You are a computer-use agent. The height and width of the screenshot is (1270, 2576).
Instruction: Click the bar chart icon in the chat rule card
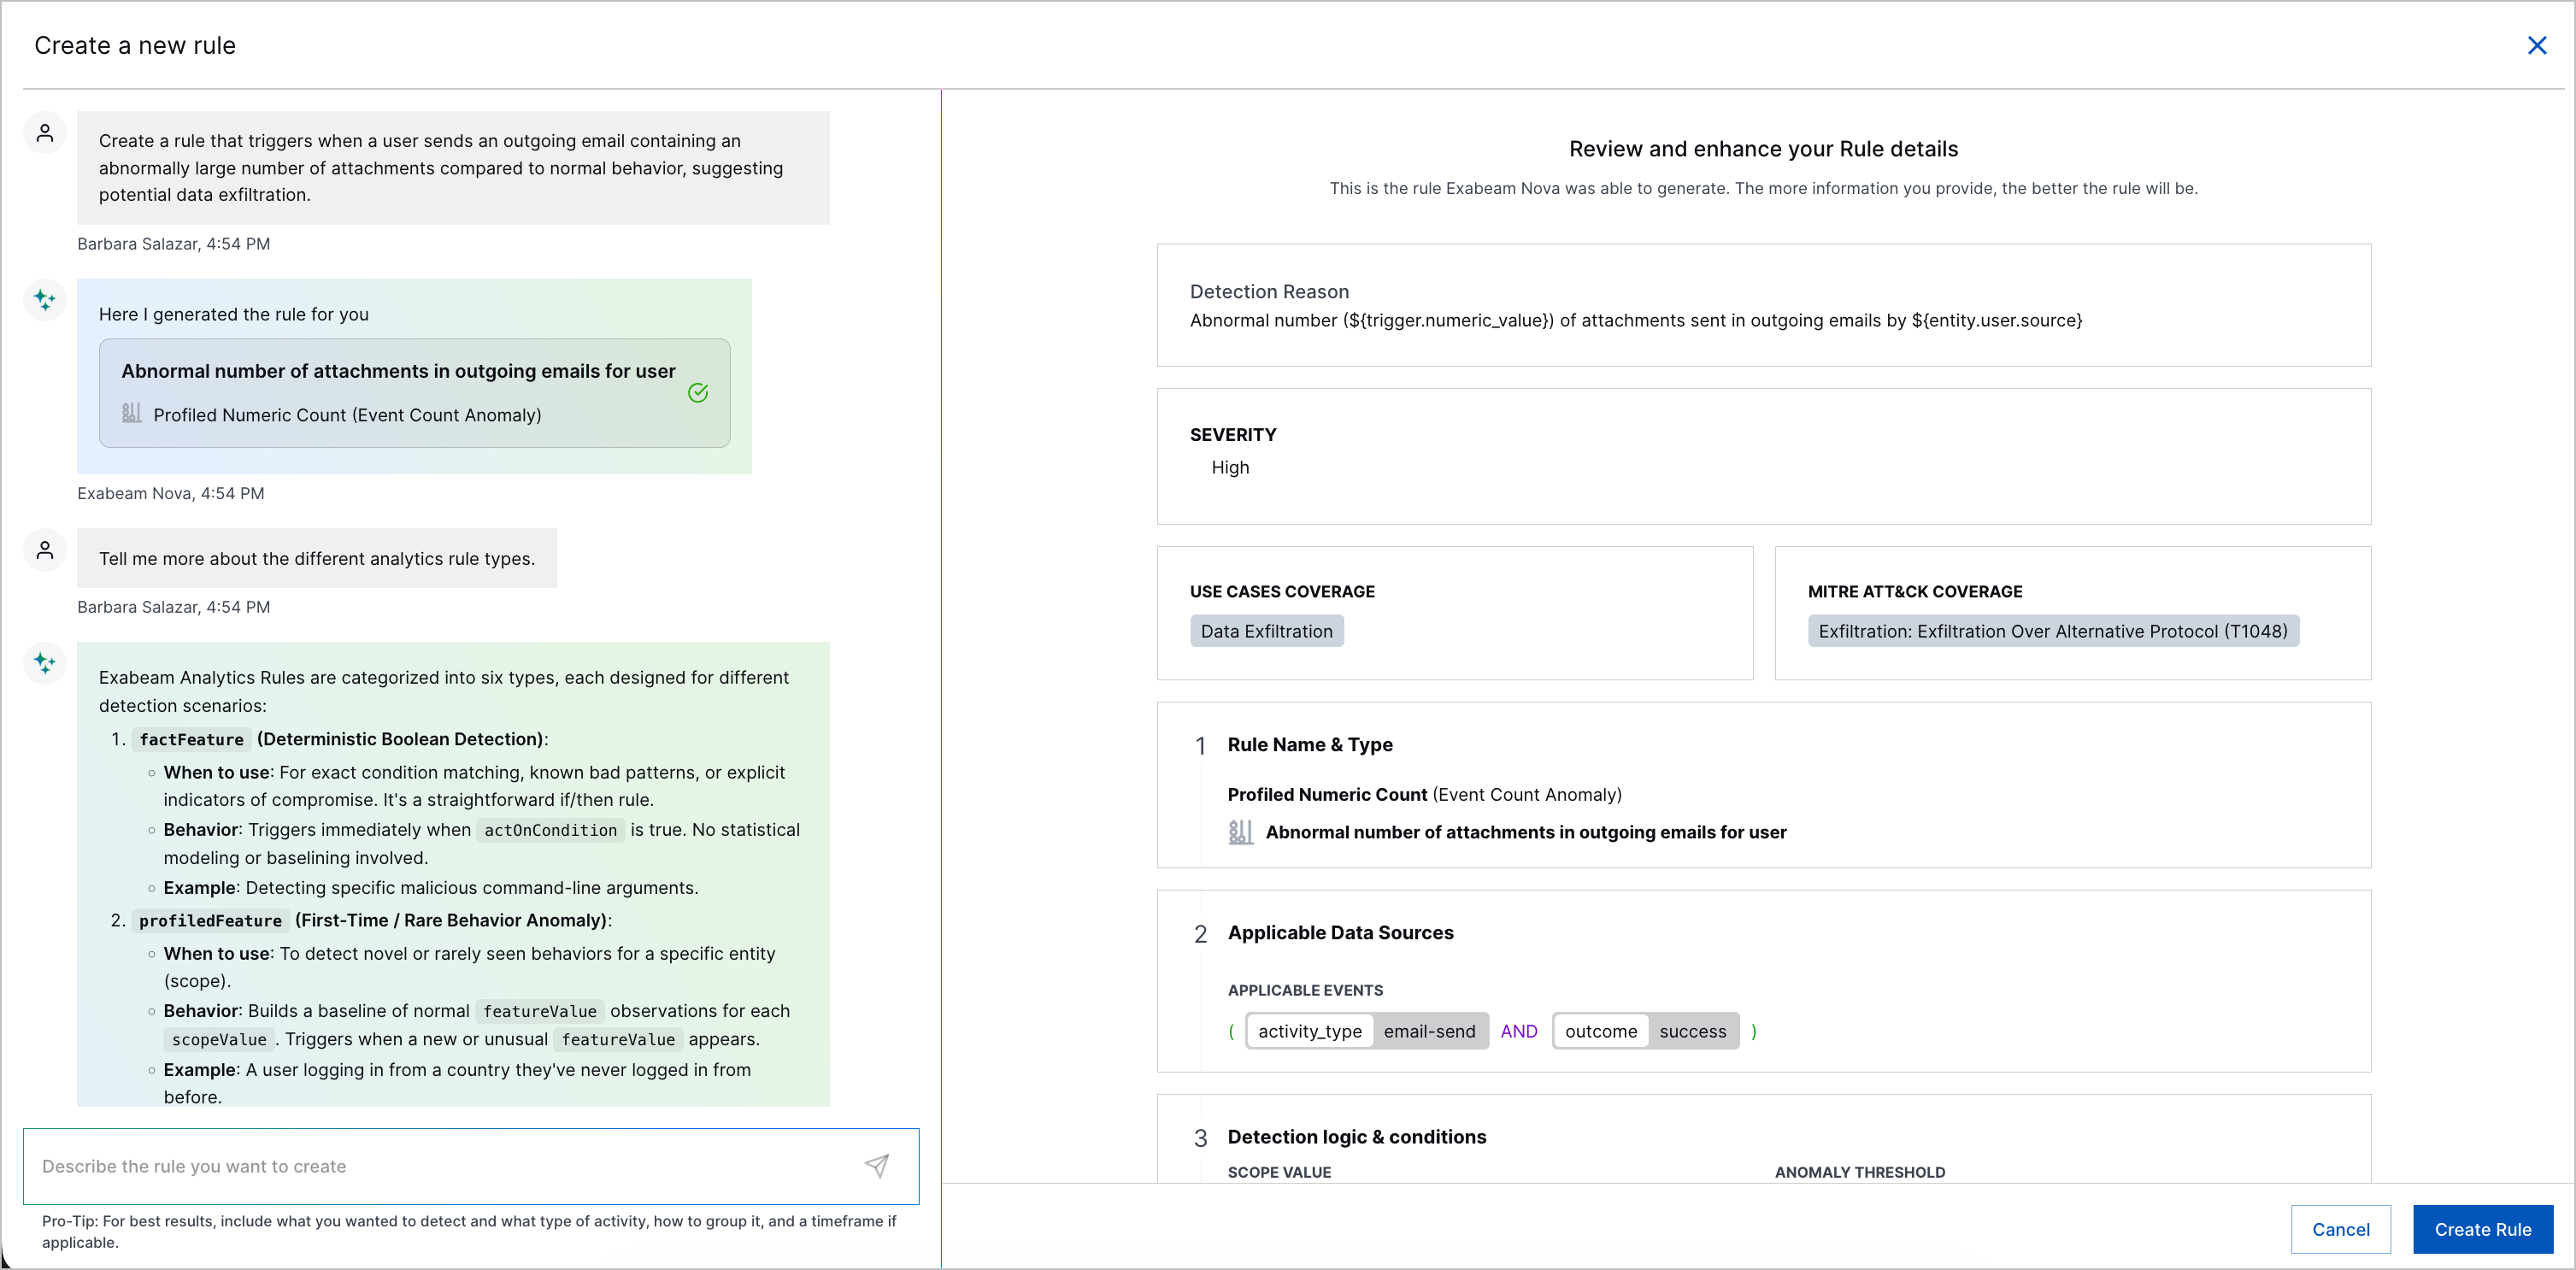point(131,413)
